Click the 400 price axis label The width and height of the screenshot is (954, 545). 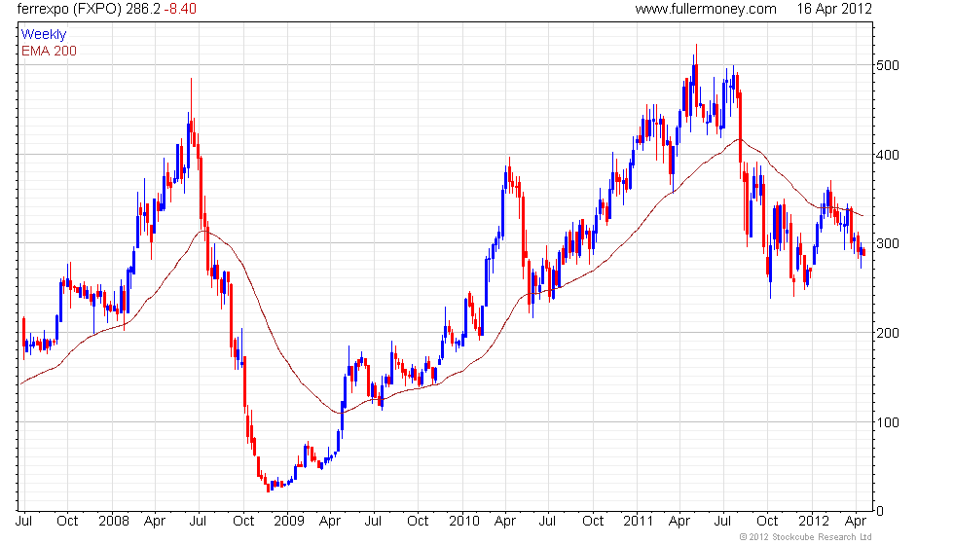point(888,155)
